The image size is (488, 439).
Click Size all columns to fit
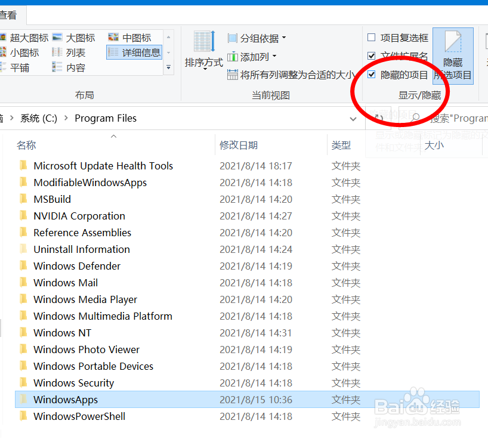click(291, 75)
